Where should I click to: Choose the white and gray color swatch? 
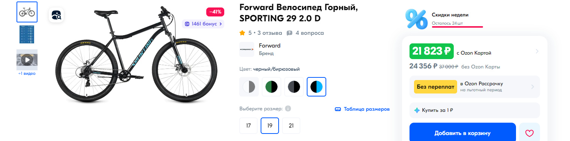[x=249, y=87]
